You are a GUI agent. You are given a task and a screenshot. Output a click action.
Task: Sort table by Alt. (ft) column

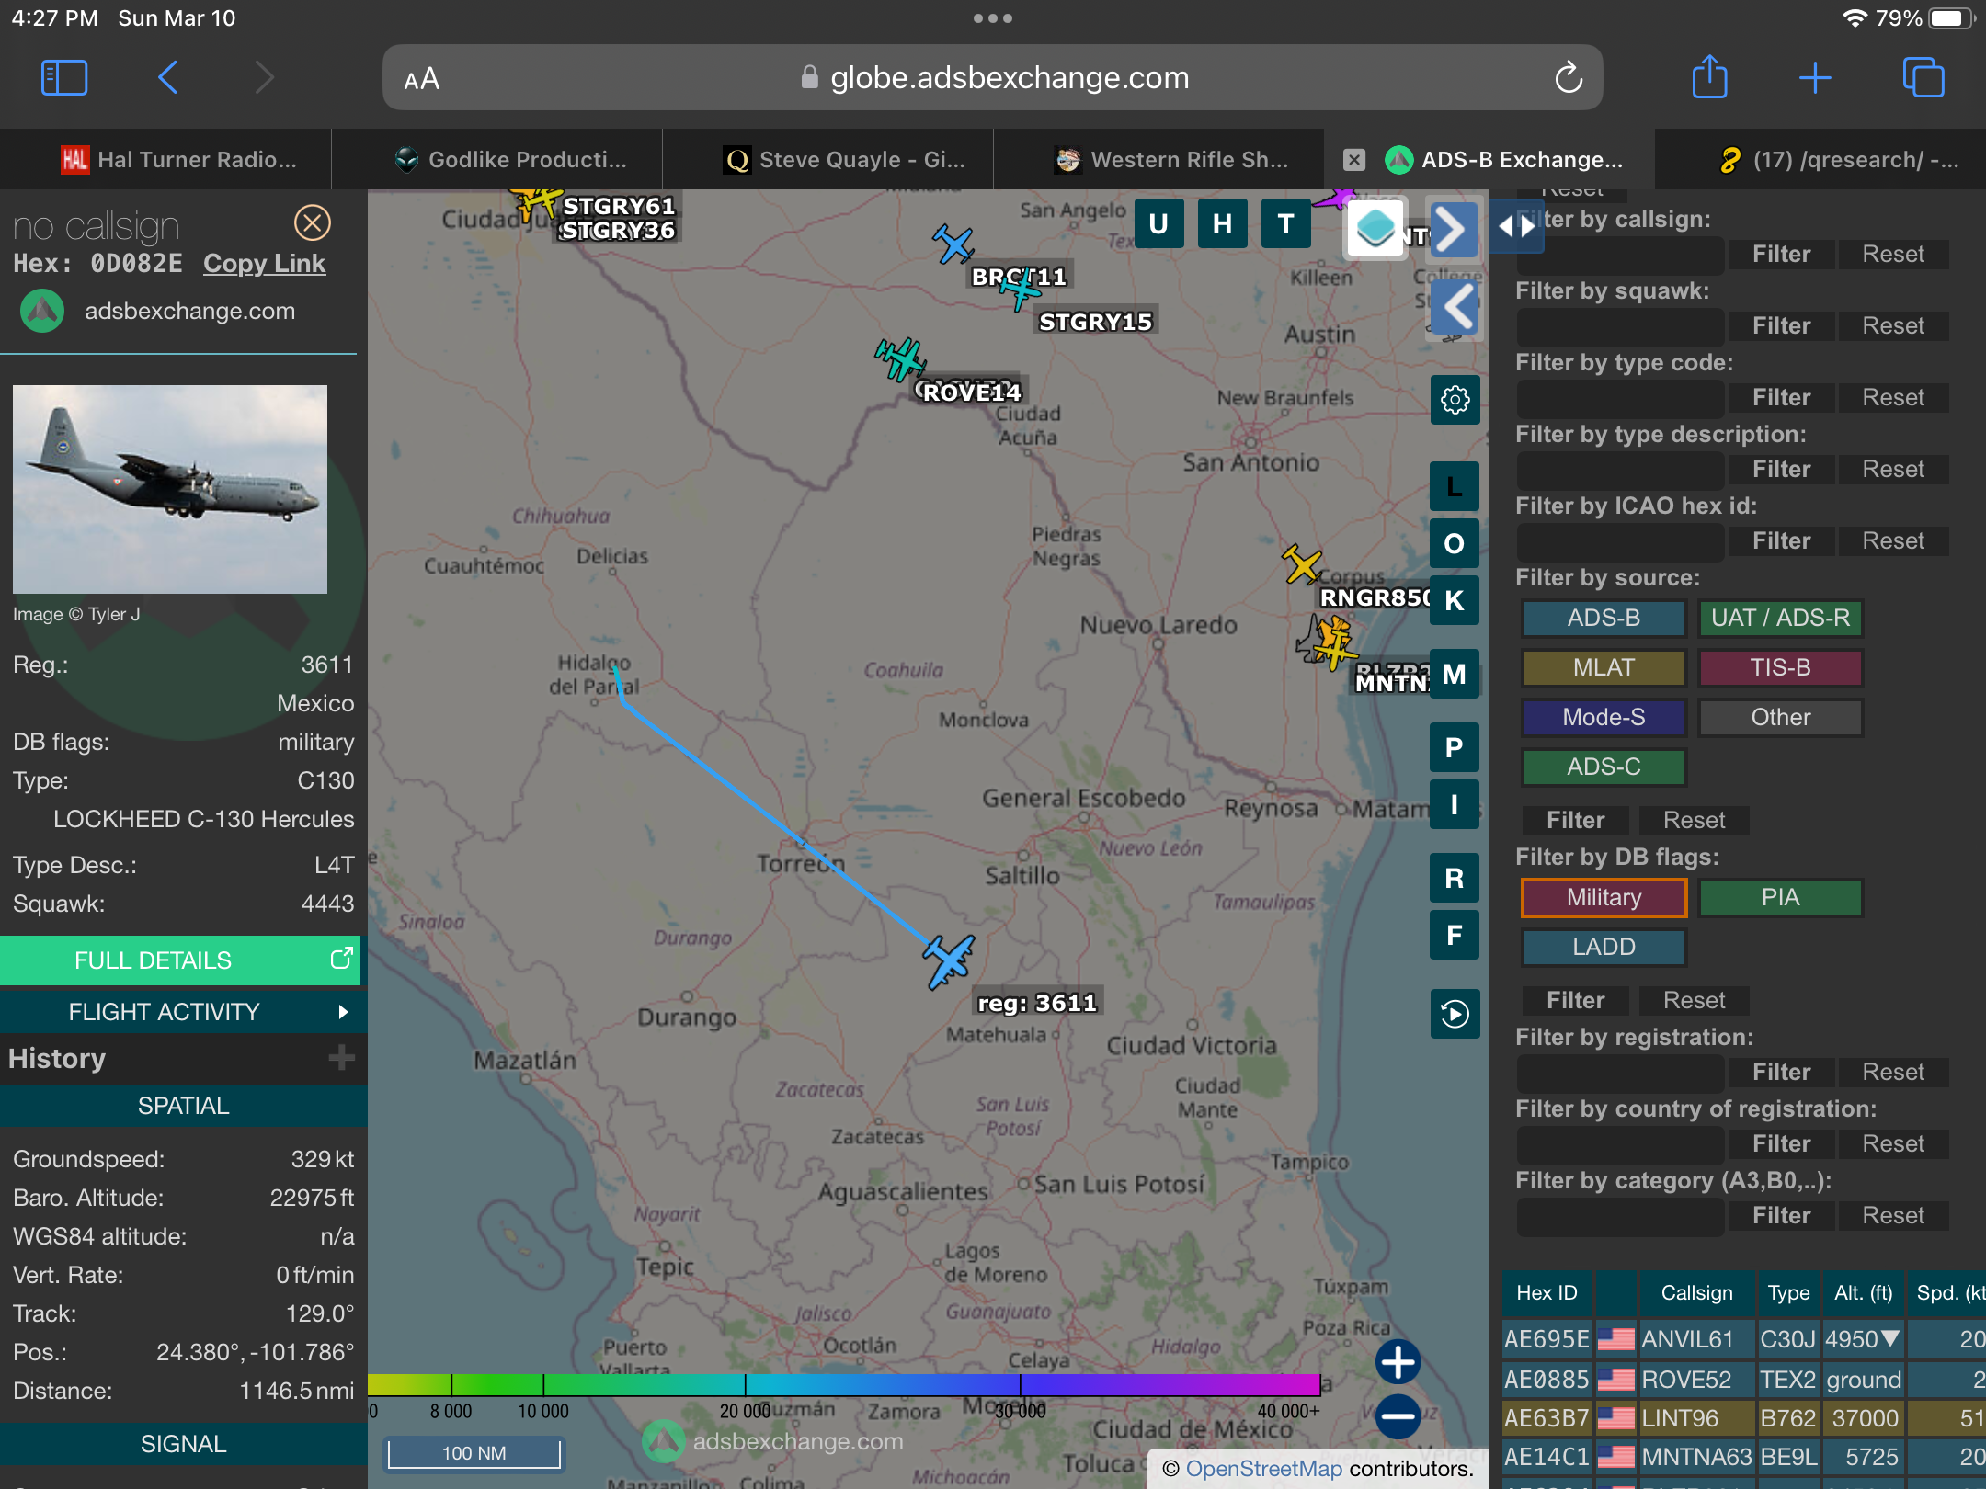pyautogui.click(x=1863, y=1293)
